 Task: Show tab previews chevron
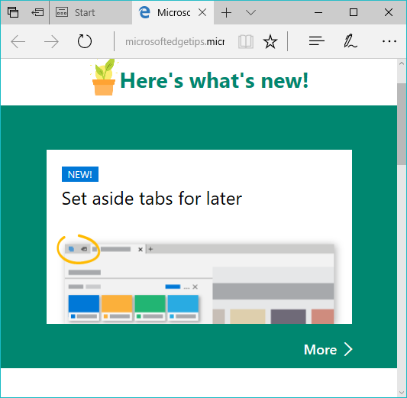pos(250,12)
